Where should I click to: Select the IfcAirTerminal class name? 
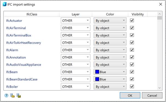coord(16,28)
